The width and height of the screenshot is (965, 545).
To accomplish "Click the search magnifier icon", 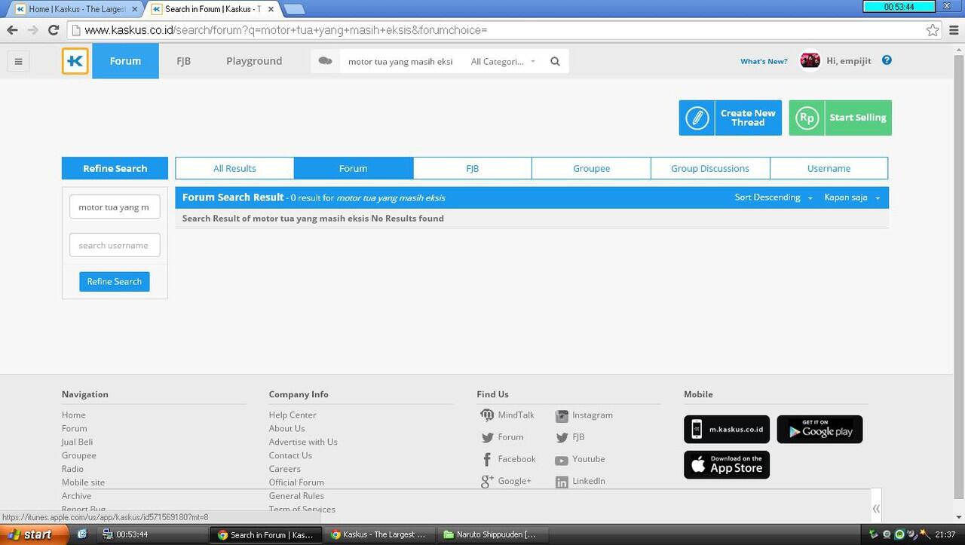I will pos(555,62).
